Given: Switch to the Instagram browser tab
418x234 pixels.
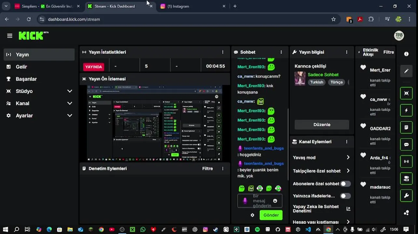Looking at the screenshot, I should [x=192, y=6].
